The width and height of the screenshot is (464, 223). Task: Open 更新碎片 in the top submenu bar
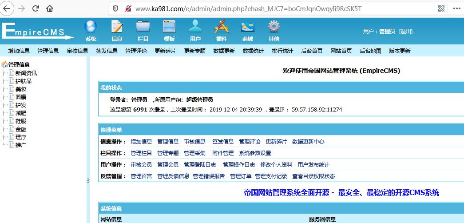166,51
